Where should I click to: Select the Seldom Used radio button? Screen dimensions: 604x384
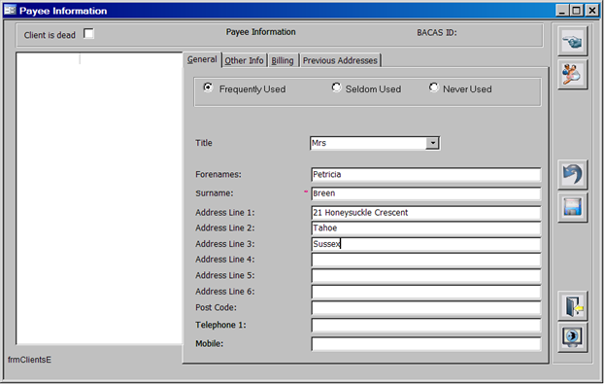tap(336, 87)
